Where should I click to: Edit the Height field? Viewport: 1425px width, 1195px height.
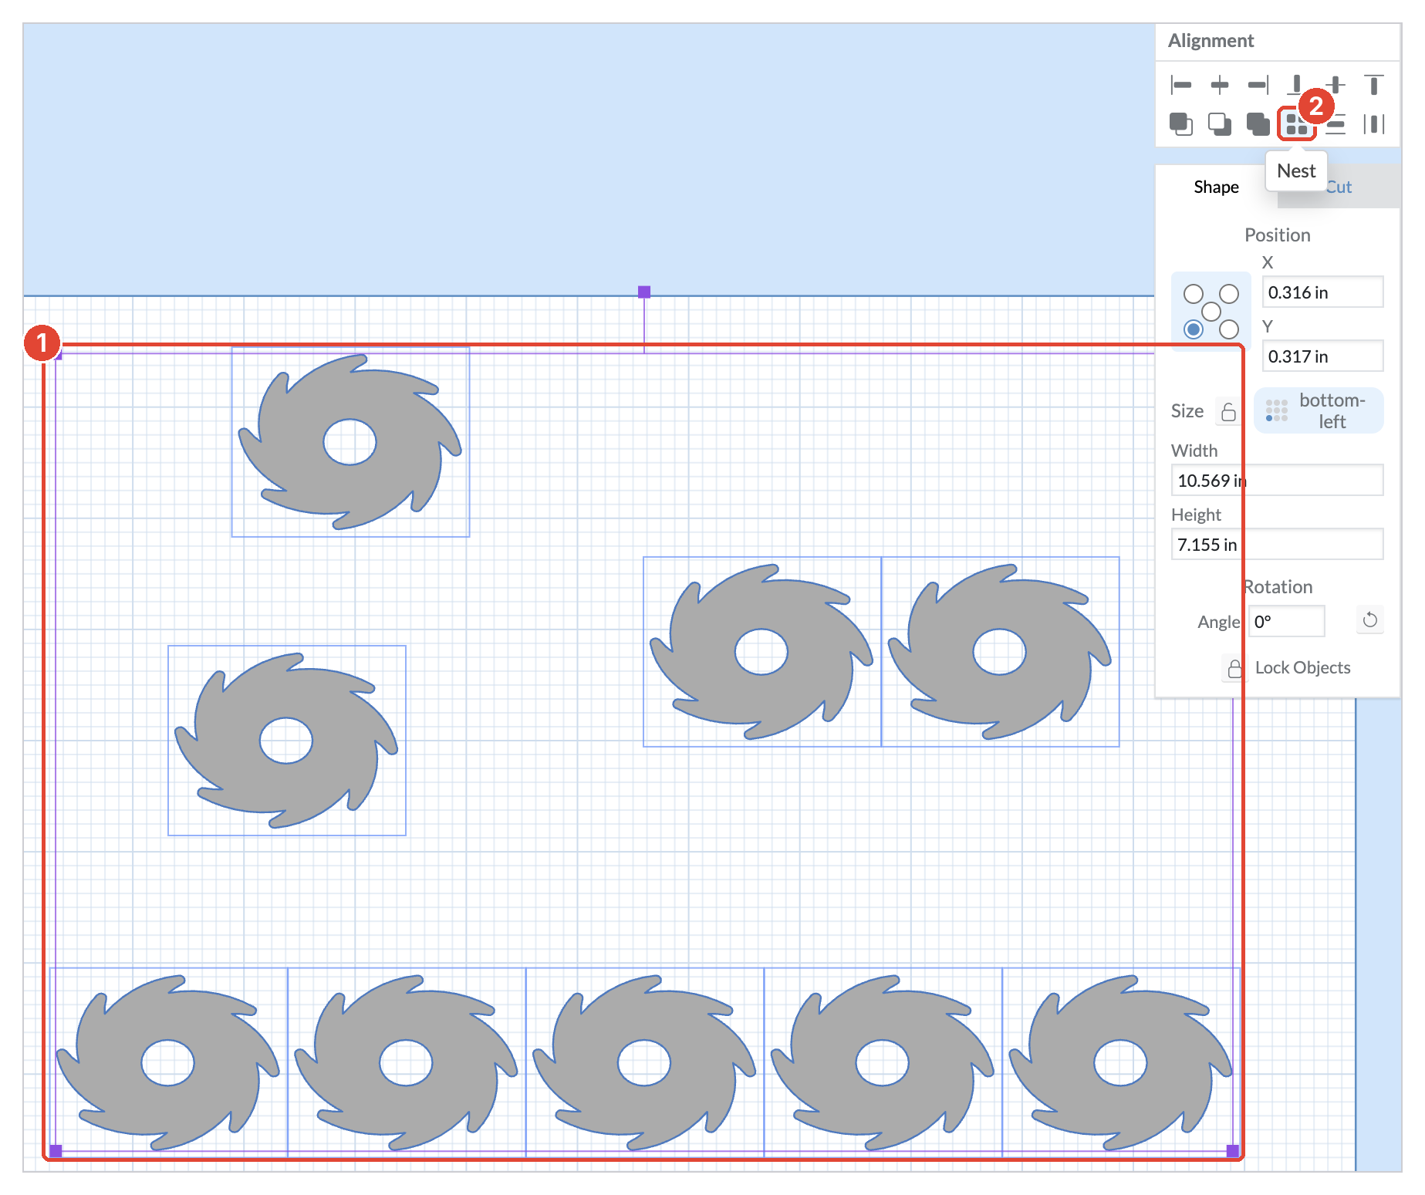pos(1277,545)
